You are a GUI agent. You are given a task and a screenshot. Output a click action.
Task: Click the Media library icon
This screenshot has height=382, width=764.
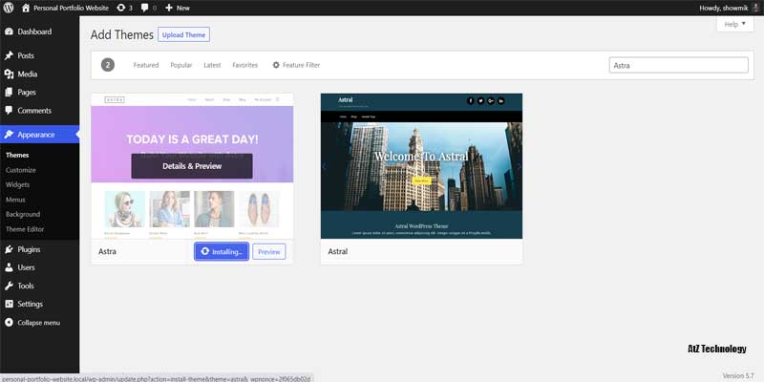click(x=9, y=74)
